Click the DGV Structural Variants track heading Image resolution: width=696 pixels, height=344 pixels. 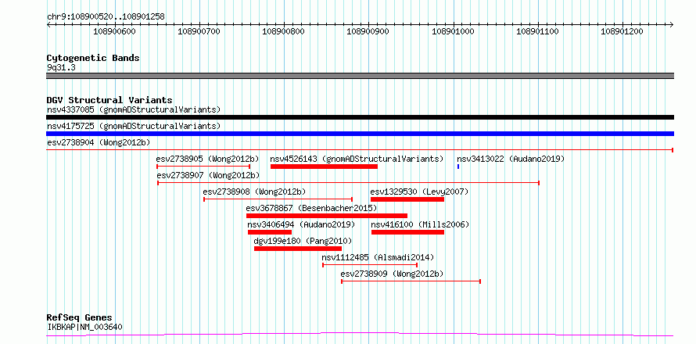pyautogui.click(x=109, y=100)
